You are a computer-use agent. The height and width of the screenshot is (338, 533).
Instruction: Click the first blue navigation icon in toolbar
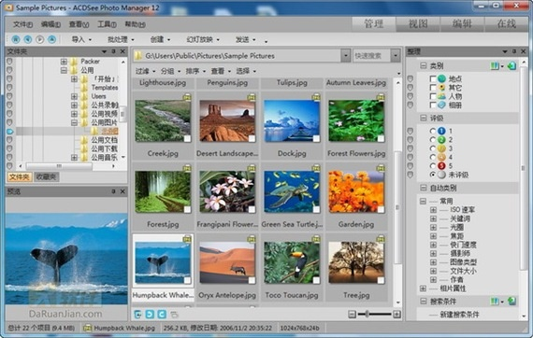pos(16,39)
